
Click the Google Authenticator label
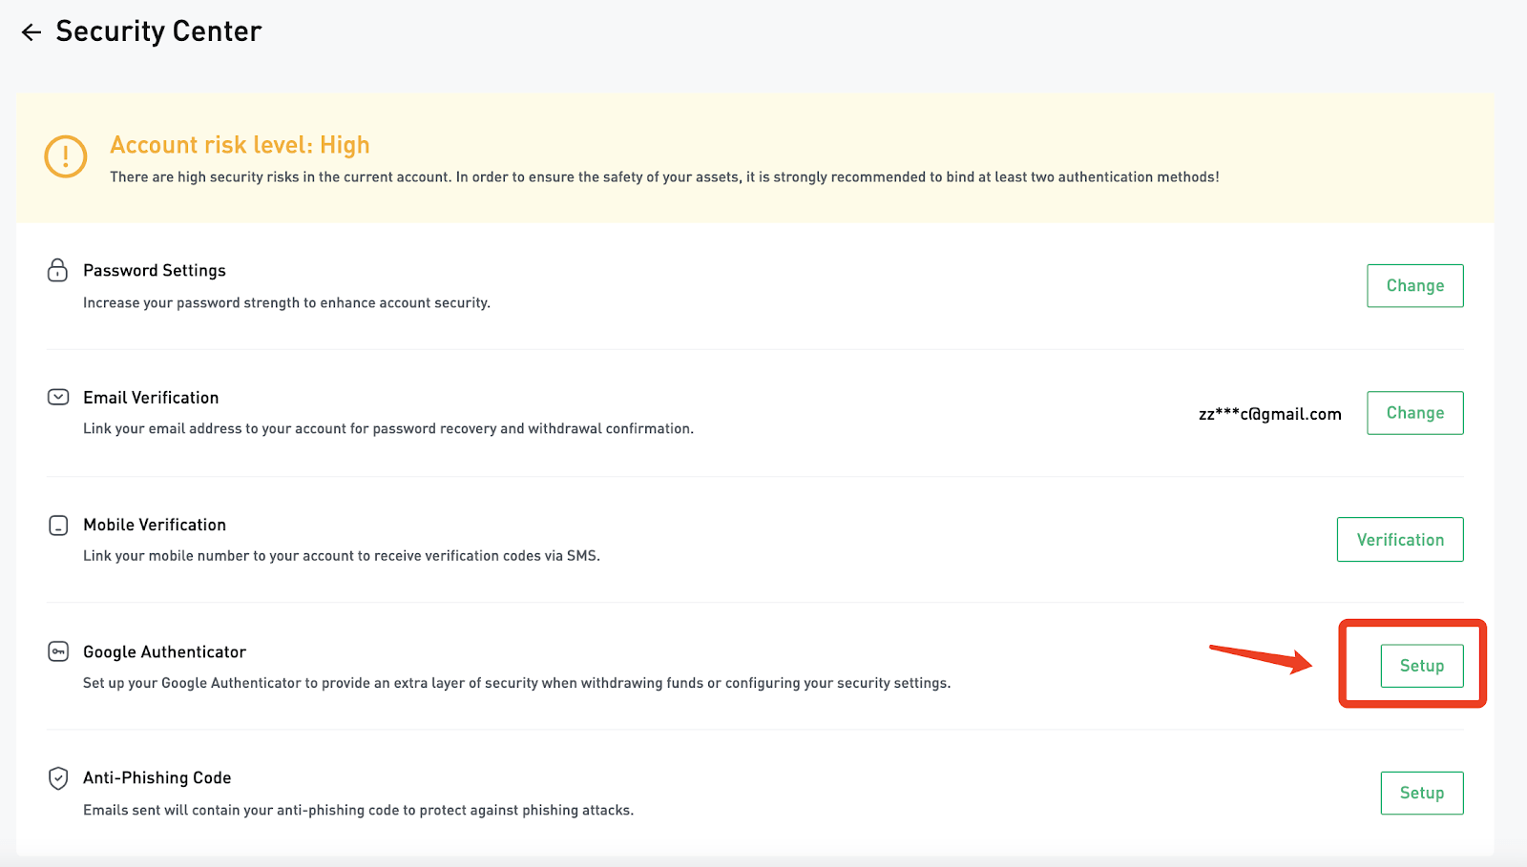164,652
